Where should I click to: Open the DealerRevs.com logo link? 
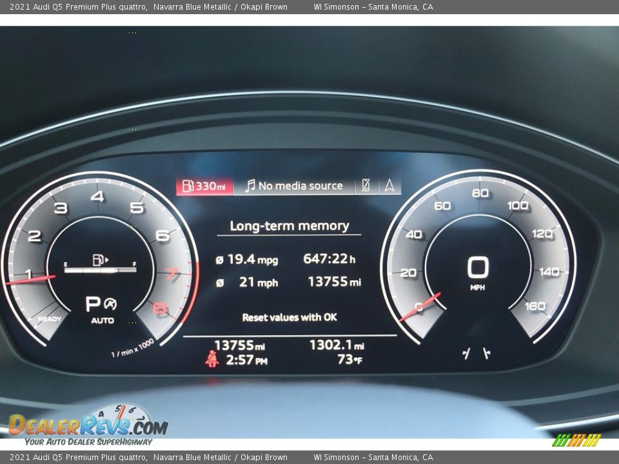[88, 425]
